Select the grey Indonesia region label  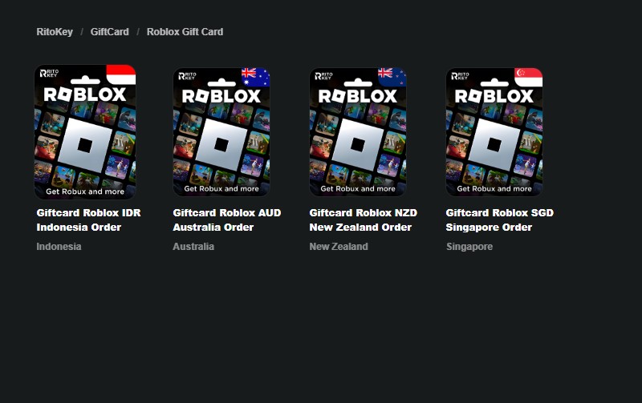[x=59, y=247]
